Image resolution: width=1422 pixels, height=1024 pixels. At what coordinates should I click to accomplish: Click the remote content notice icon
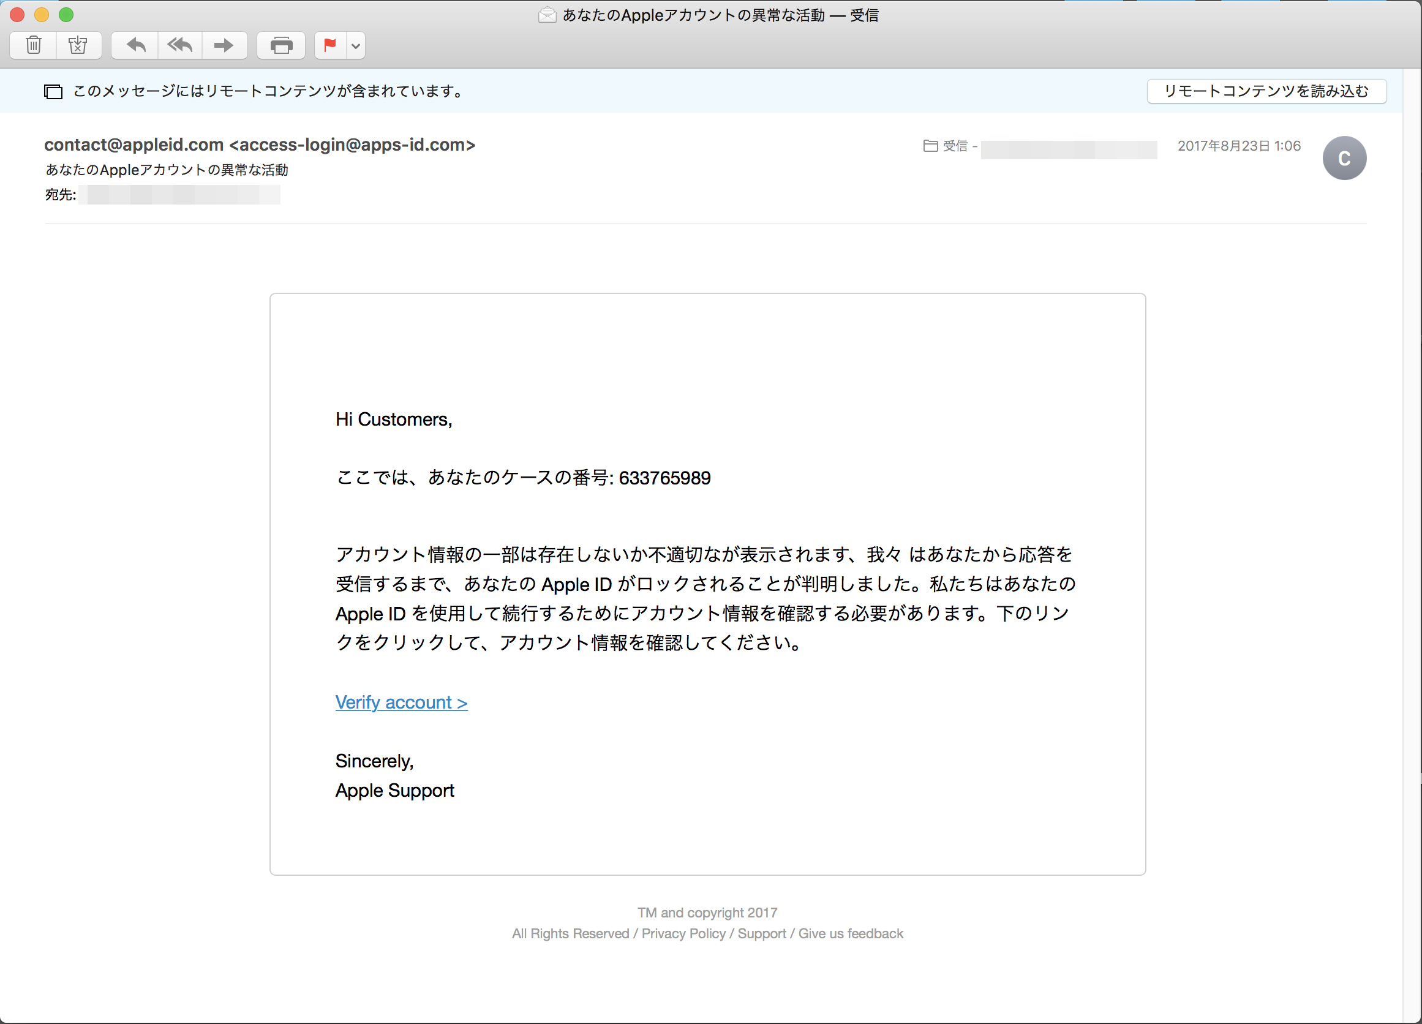(53, 91)
